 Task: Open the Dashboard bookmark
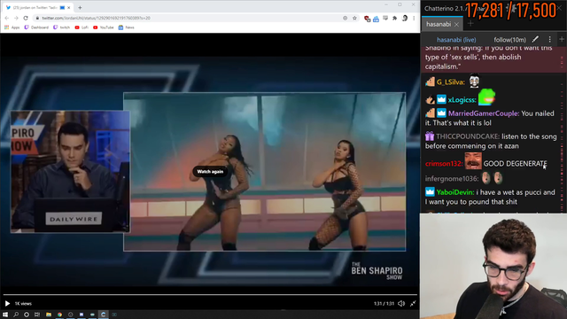click(36, 27)
